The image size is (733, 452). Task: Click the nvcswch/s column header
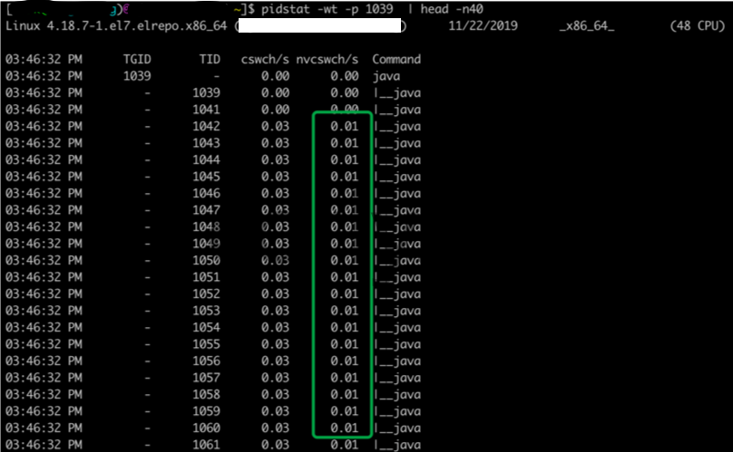click(327, 59)
